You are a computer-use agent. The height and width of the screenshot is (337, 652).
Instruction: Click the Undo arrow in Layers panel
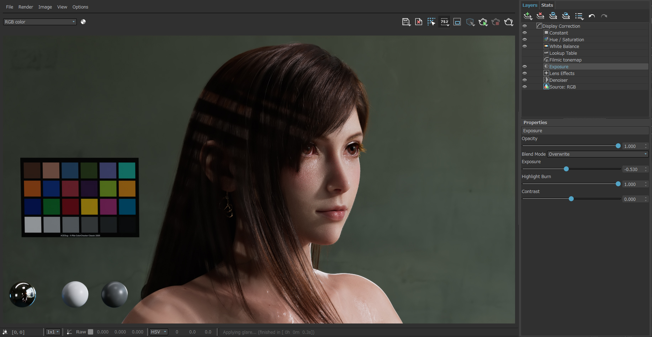592,16
